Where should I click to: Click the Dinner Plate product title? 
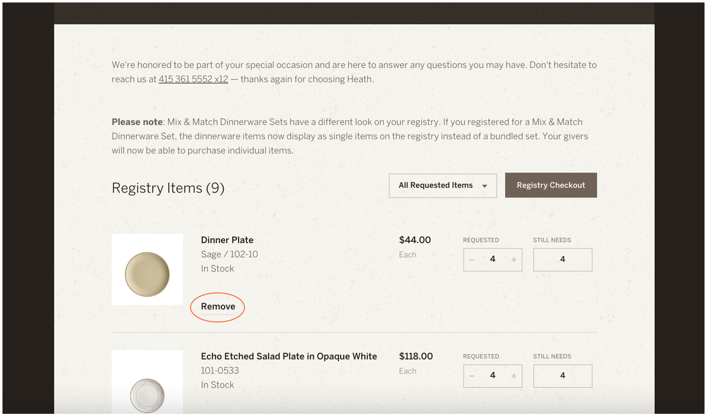pos(227,240)
